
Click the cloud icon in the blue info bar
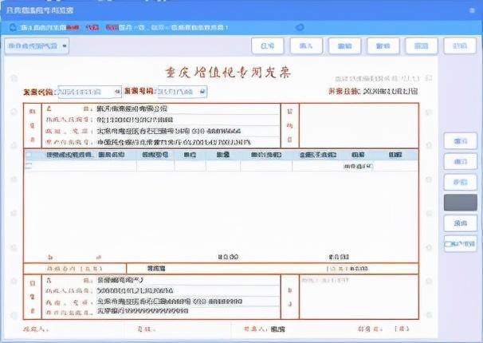300,27
